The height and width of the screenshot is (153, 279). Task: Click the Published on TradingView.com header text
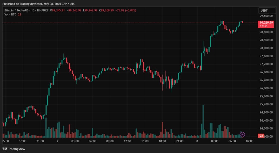click(x=39, y=4)
